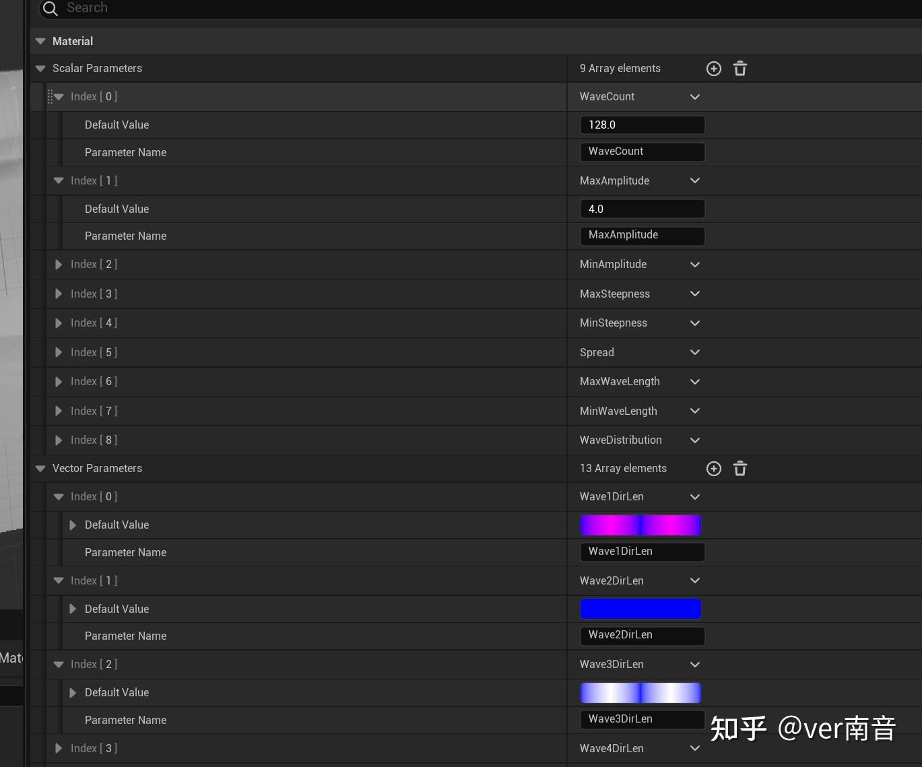Clear Vector Parameters array with trash icon
The height and width of the screenshot is (767, 922).
coord(740,469)
